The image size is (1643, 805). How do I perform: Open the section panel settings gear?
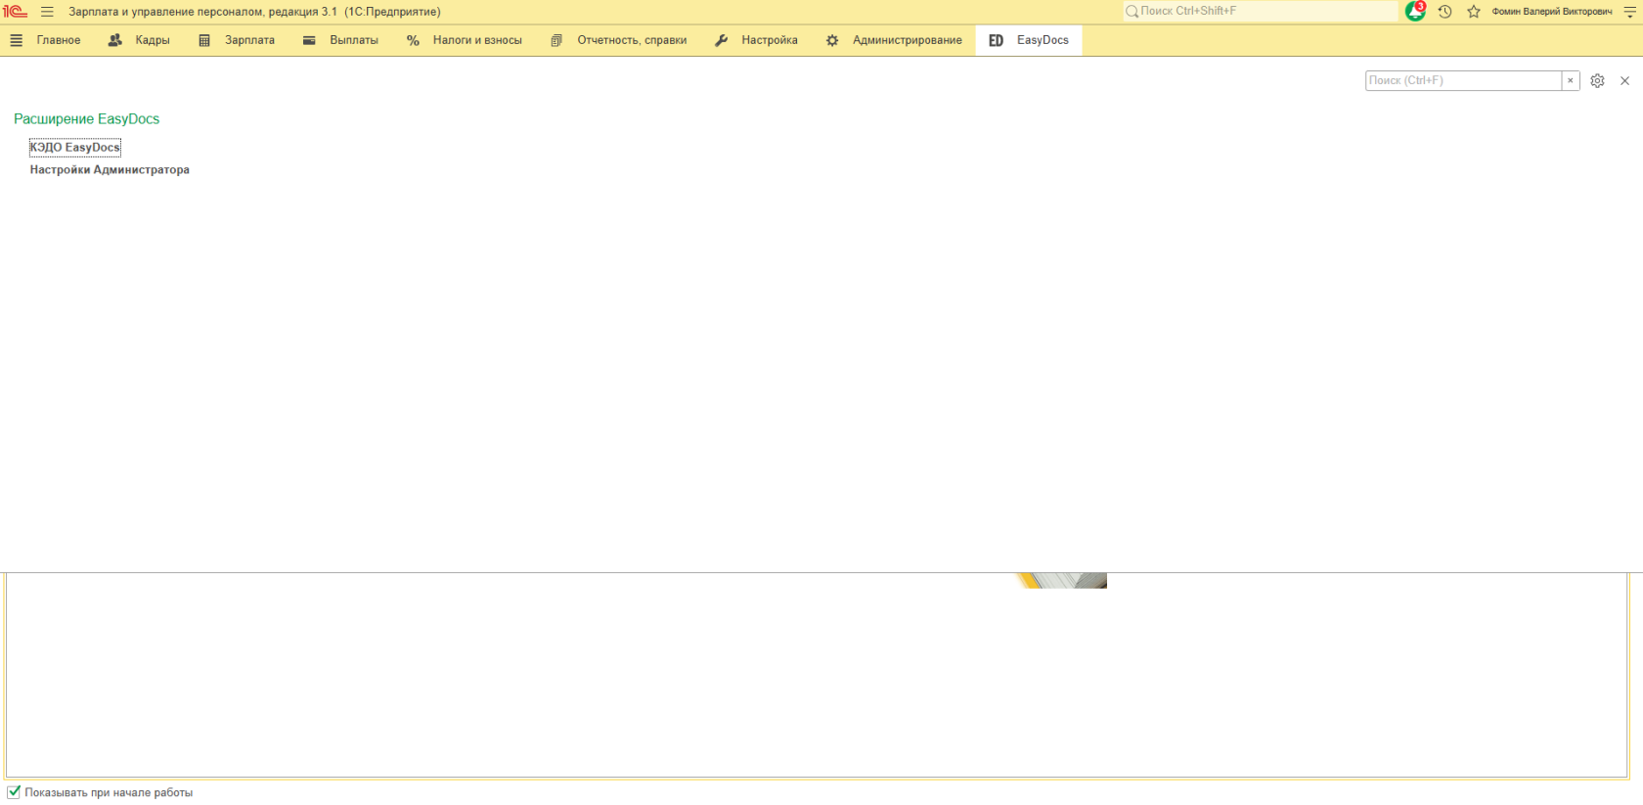click(x=1597, y=81)
